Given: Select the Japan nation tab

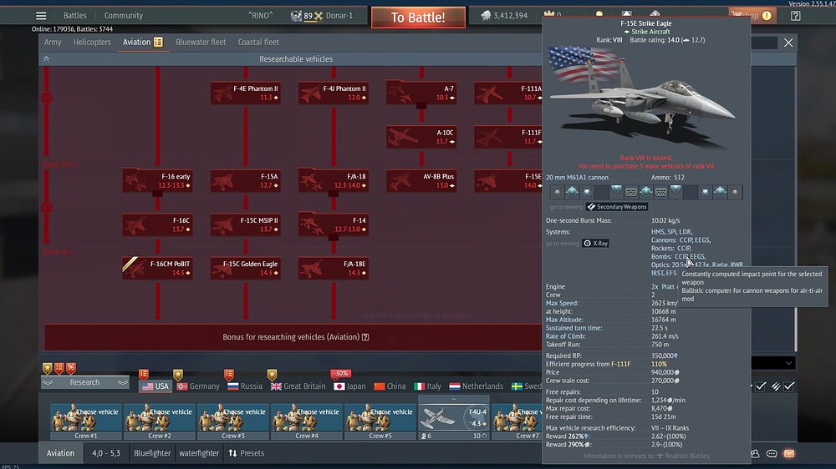Looking at the screenshot, I should pyautogui.click(x=349, y=386).
